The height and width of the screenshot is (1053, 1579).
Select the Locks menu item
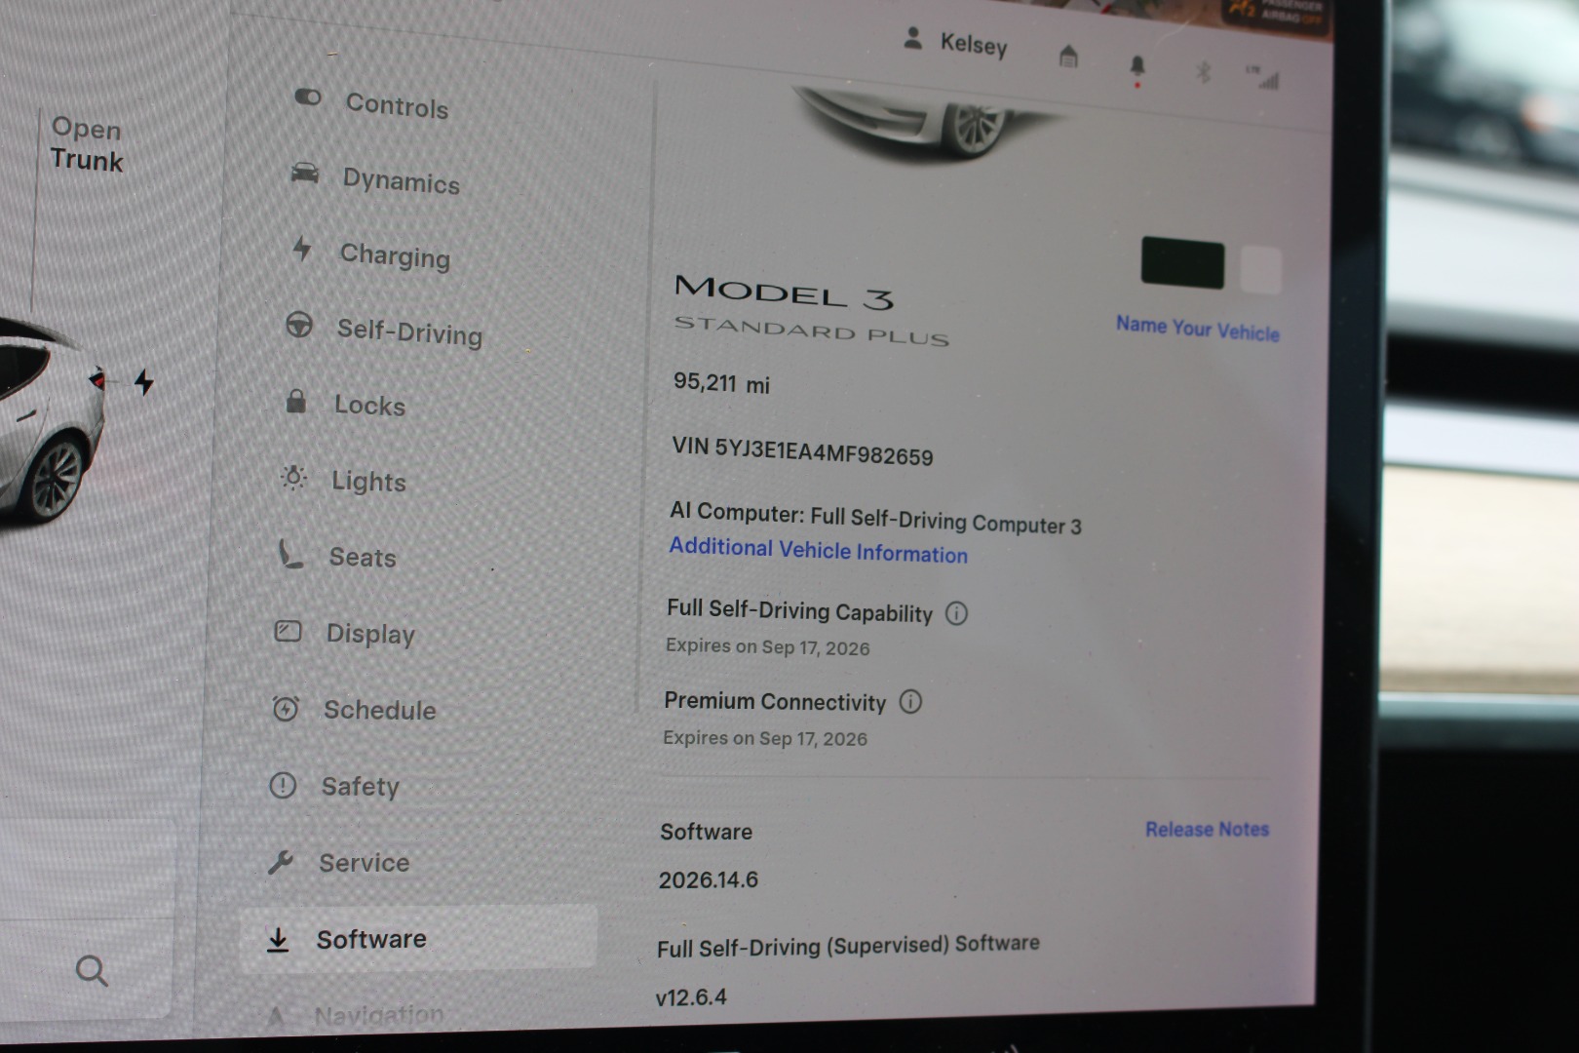pos(369,406)
